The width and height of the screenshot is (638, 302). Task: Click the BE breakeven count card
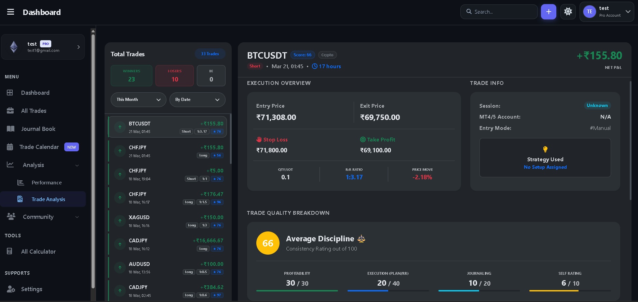[211, 76]
